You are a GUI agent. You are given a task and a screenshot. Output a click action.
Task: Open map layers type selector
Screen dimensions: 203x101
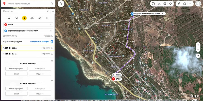coord(171,4)
